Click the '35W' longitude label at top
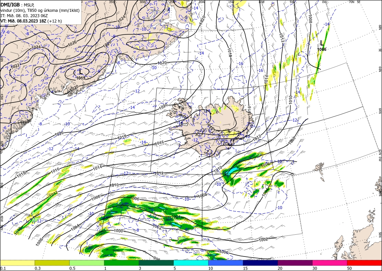Viewport: 382px width, 271px height. [112, 2]
